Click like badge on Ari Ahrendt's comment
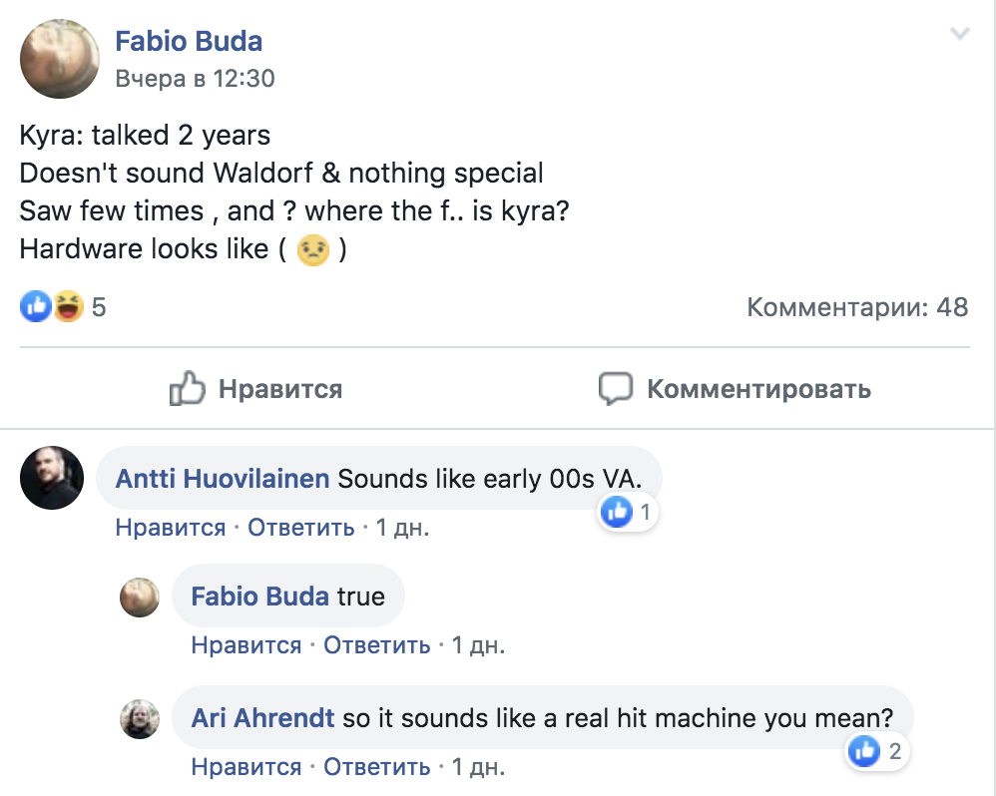The image size is (996, 796). [863, 751]
